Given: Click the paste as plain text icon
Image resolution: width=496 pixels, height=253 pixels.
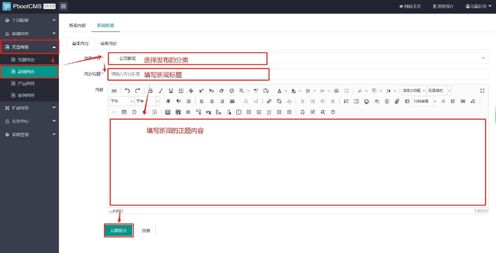Looking at the screenshot, I should click(266, 91).
